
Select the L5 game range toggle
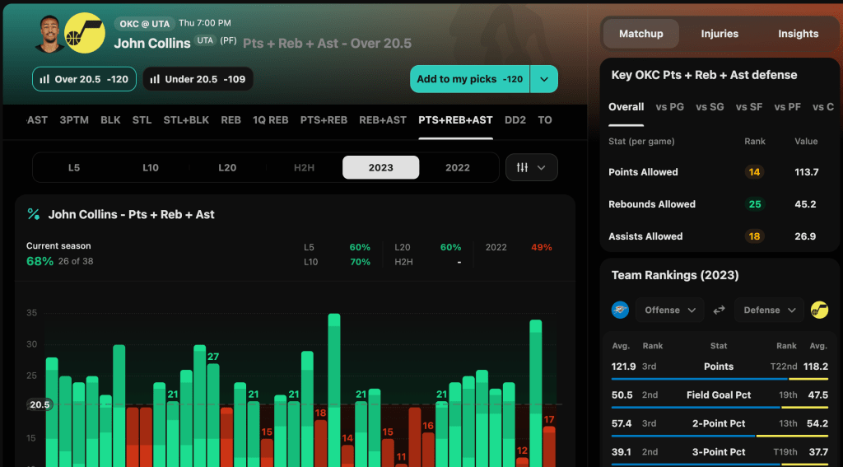[74, 167]
